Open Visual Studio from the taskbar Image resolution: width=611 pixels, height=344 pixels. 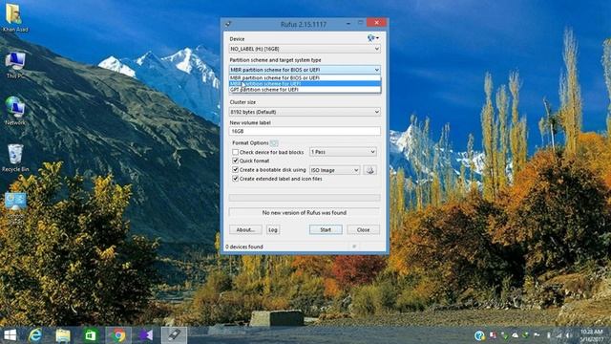[x=146, y=335]
